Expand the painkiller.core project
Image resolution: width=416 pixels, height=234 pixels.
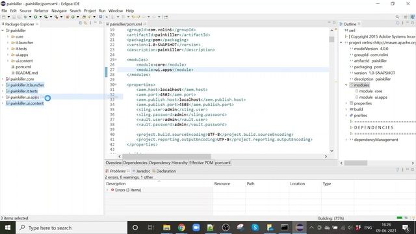3,79
